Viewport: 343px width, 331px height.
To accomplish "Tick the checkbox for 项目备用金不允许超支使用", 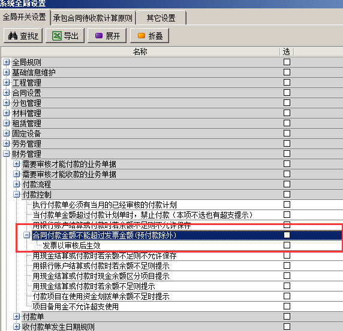I will coord(287,306).
